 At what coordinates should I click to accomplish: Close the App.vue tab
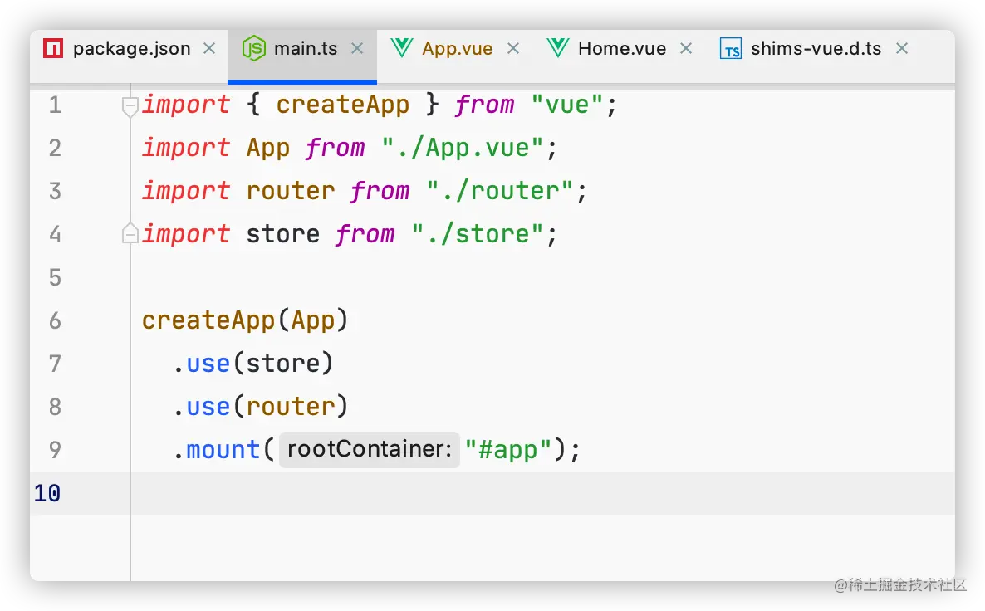coord(513,48)
